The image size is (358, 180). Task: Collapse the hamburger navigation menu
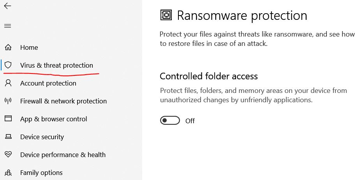click(x=7, y=26)
